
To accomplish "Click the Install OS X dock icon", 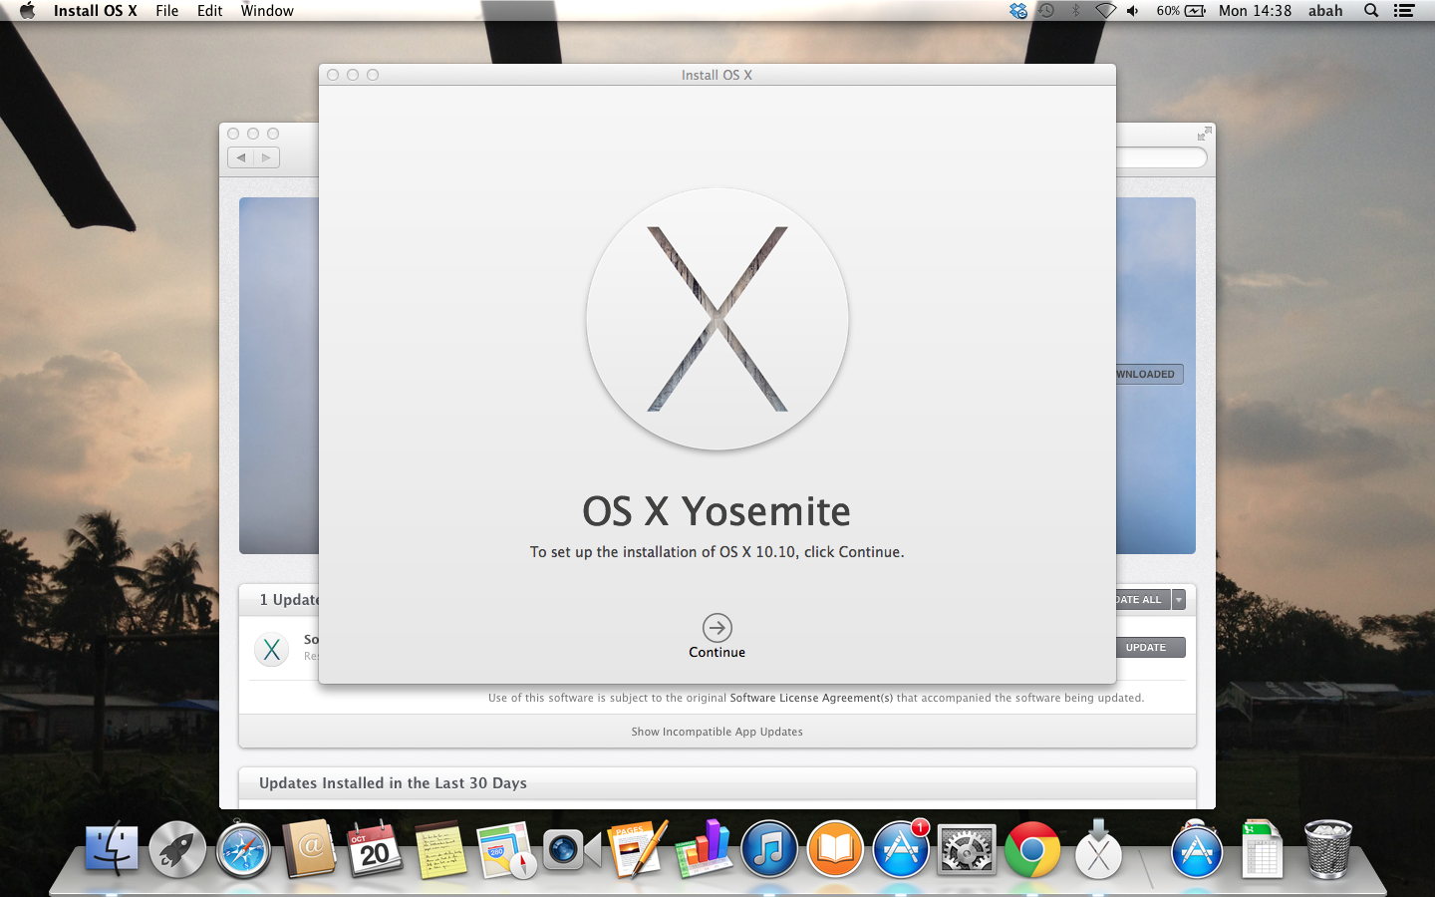I will tap(1098, 850).
